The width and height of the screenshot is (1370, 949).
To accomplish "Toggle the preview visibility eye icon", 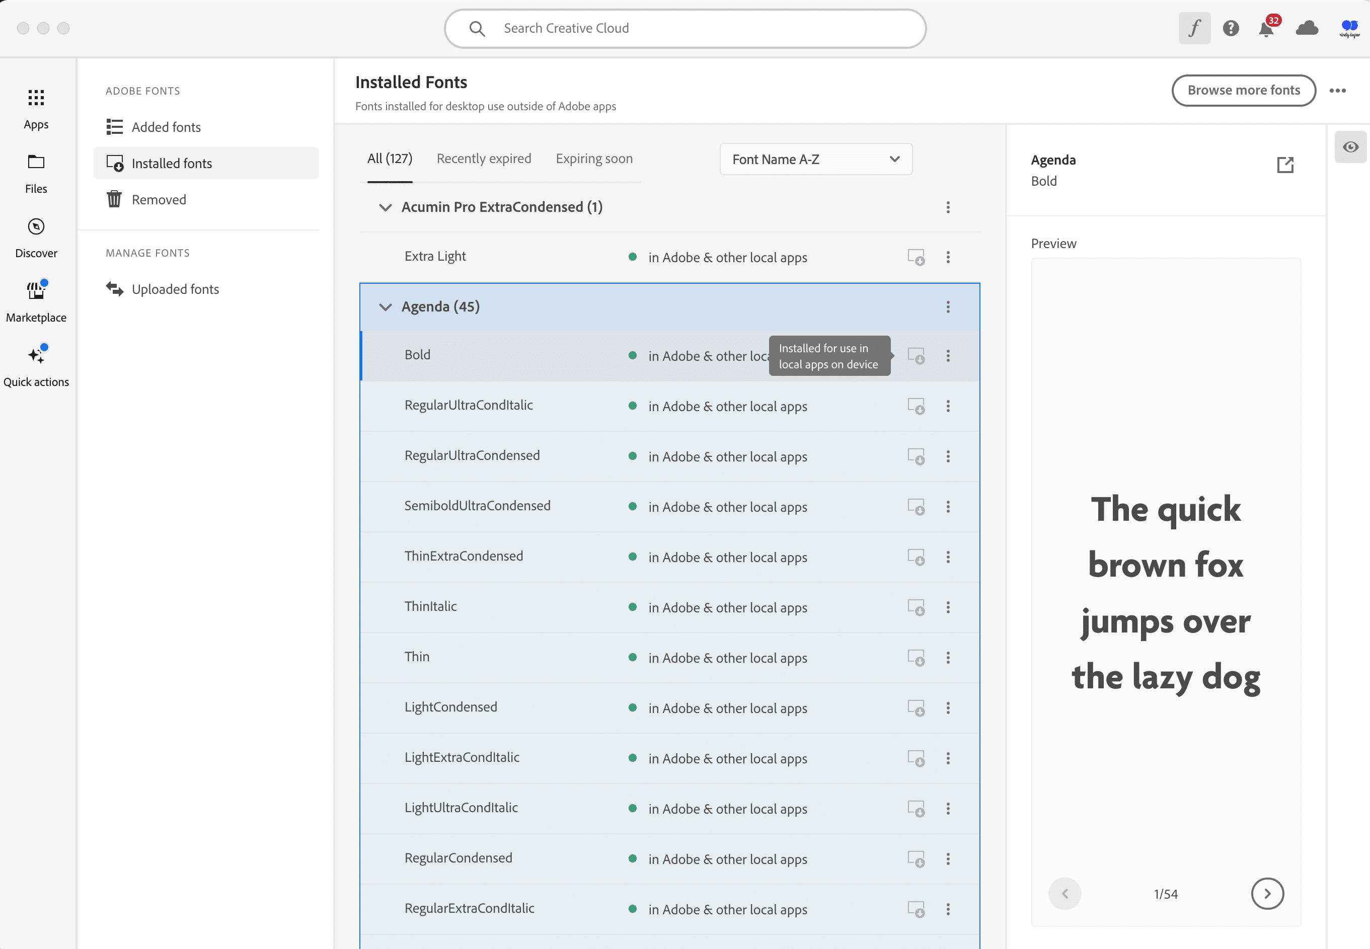I will [1350, 147].
